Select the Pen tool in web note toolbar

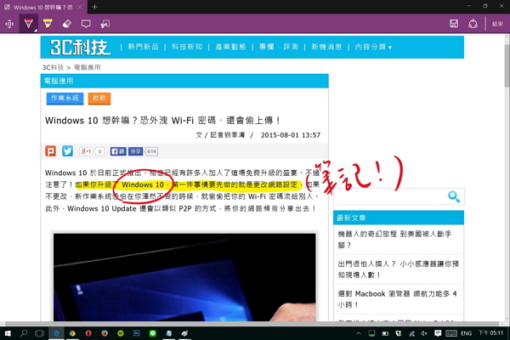coord(30,23)
